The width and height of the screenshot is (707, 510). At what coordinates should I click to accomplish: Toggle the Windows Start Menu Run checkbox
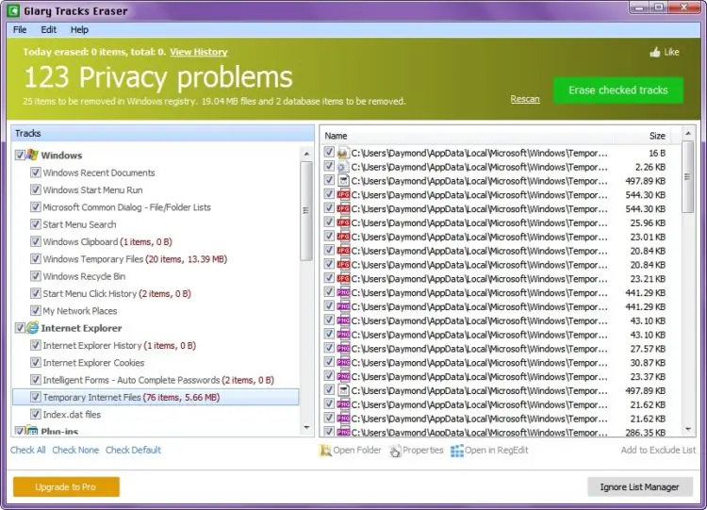click(x=35, y=189)
